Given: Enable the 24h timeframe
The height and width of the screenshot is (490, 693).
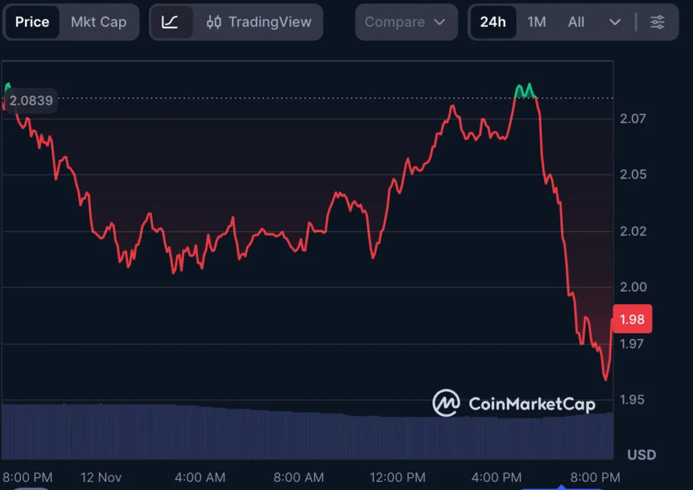Looking at the screenshot, I should coord(493,22).
